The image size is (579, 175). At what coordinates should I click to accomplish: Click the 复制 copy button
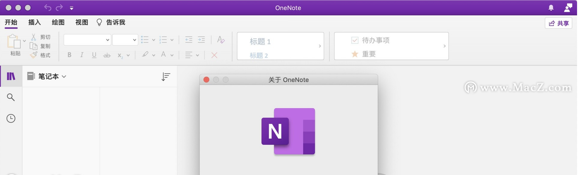pos(41,46)
